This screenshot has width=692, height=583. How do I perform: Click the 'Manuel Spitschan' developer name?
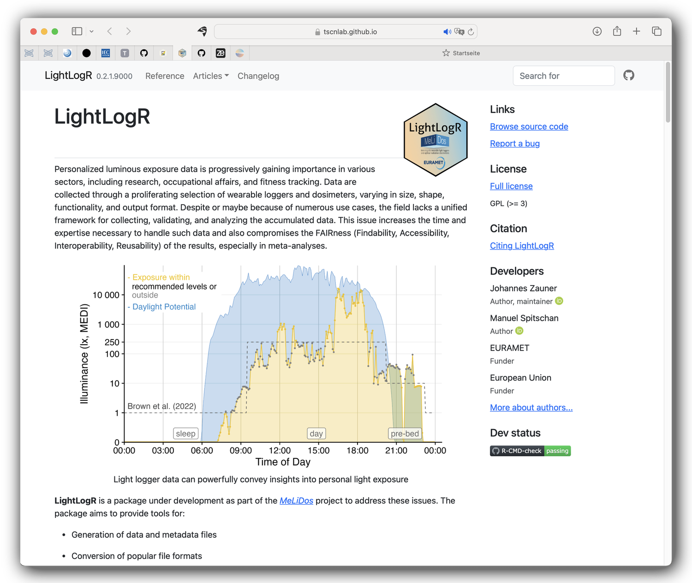524,318
